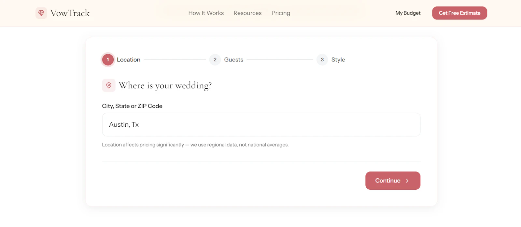521x227 pixels.
Task: Click the location pricing helper note
Action: click(195, 145)
